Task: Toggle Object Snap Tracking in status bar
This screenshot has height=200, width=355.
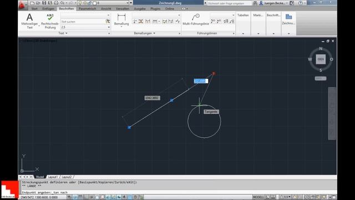Action: 108,197
